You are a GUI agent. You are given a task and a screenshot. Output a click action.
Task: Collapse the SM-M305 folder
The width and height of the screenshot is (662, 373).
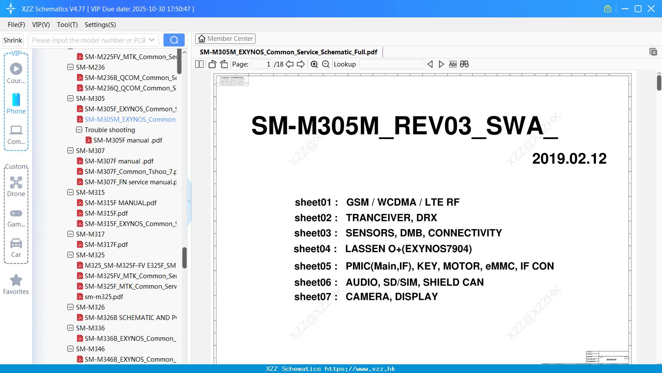(70, 98)
